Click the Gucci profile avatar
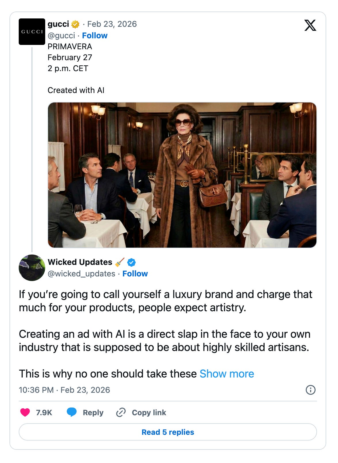Screen dimensions: 338x463 [32, 32]
